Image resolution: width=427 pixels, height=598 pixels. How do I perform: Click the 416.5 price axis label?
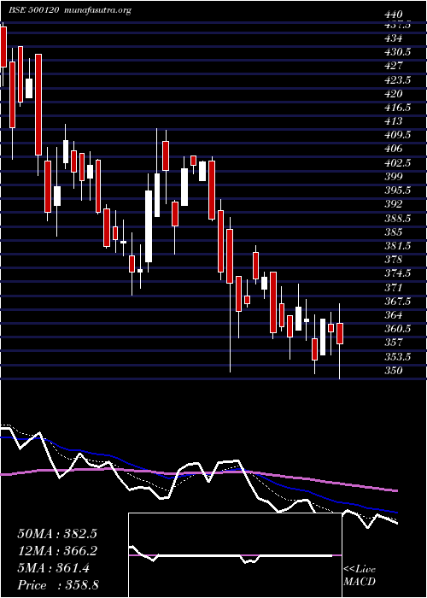click(398, 107)
